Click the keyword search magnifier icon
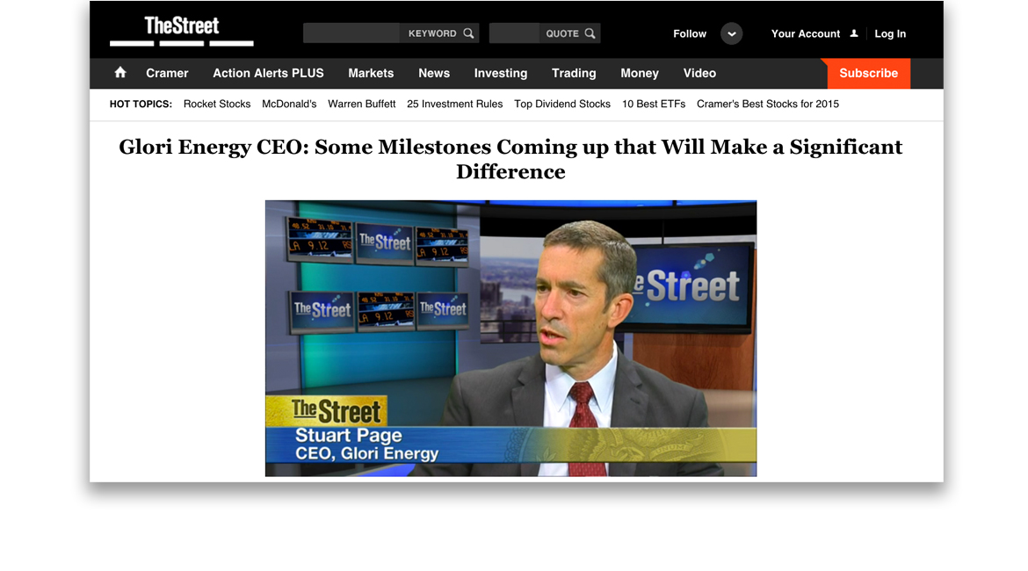The image size is (1028, 571). (x=468, y=33)
